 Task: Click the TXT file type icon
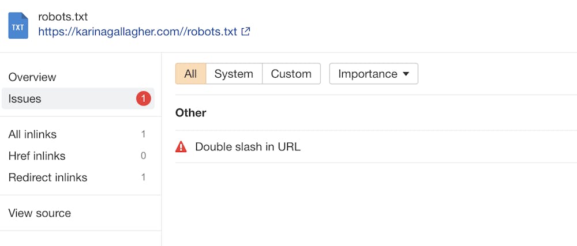[18, 26]
